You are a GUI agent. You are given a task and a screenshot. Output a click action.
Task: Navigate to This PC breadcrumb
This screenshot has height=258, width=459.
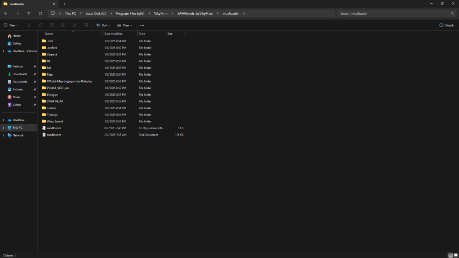[70, 13]
